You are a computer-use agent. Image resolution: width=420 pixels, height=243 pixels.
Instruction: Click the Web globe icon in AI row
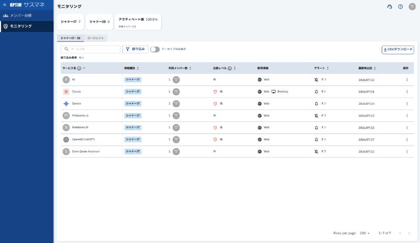pos(259,80)
